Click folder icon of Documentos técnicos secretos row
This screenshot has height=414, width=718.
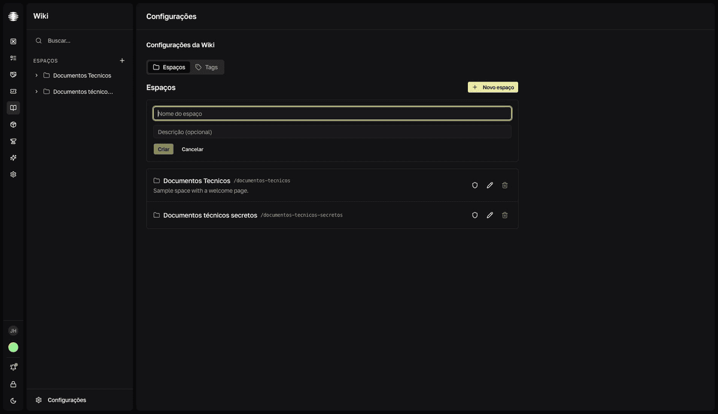pyautogui.click(x=157, y=215)
